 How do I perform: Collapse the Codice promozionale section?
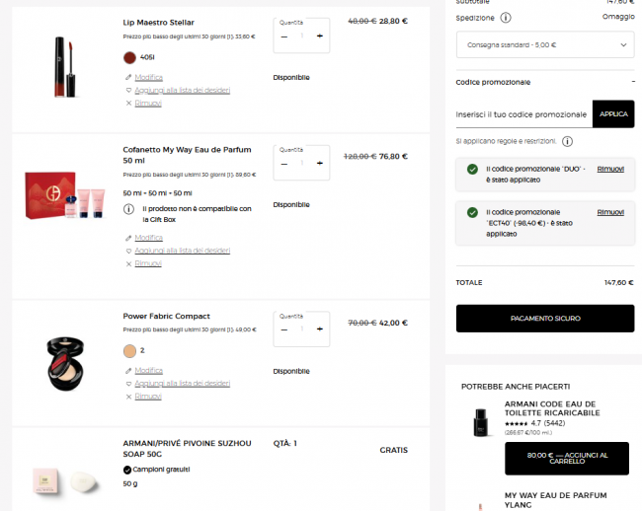pos(633,82)
